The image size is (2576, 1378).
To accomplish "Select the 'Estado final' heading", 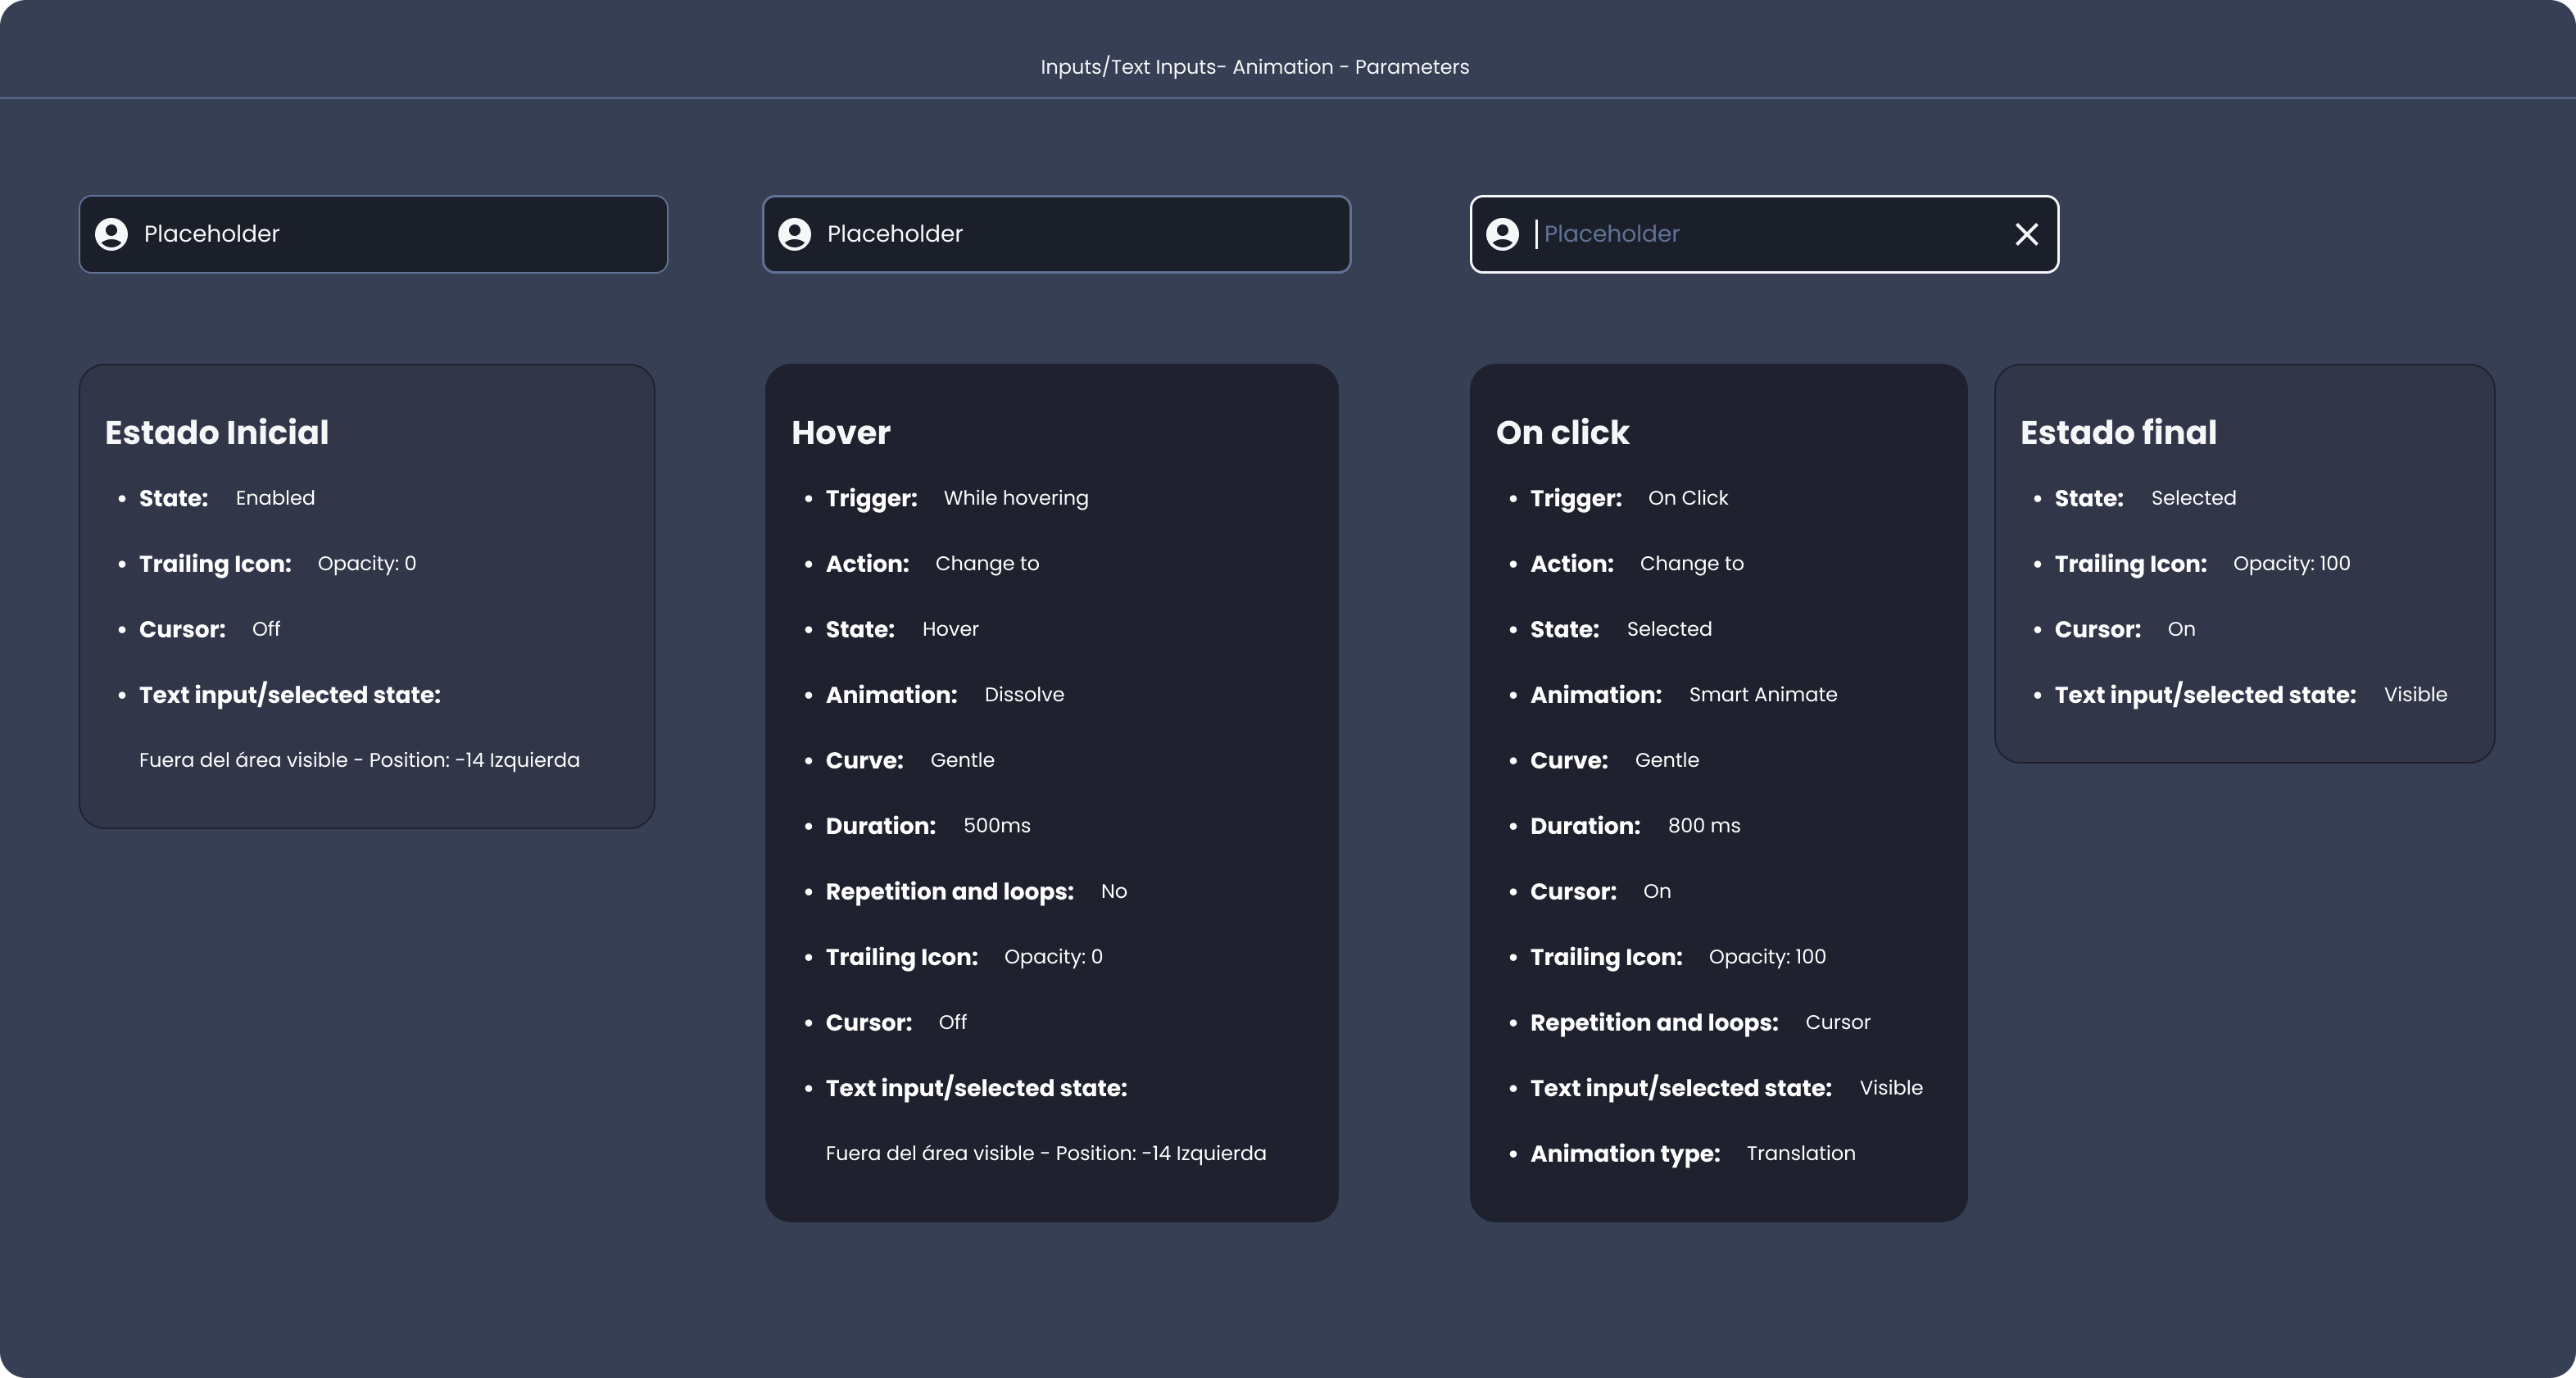I will tap(2118, 432).
